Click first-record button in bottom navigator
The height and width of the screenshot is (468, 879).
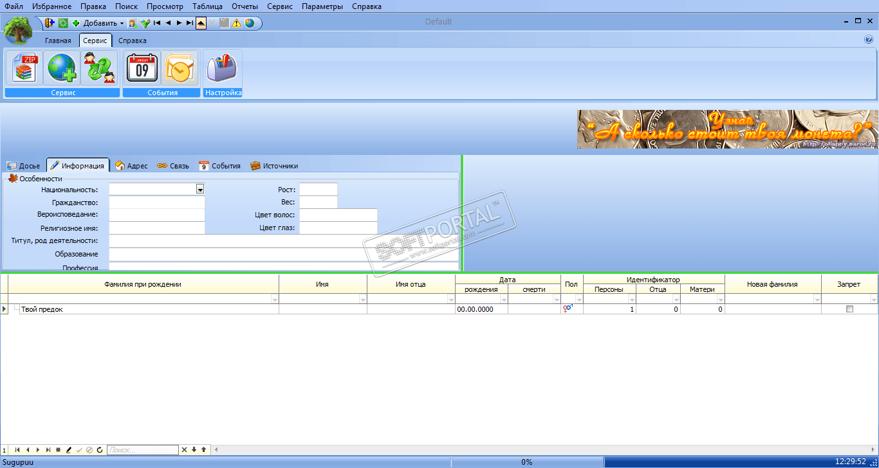pos(17,450)
